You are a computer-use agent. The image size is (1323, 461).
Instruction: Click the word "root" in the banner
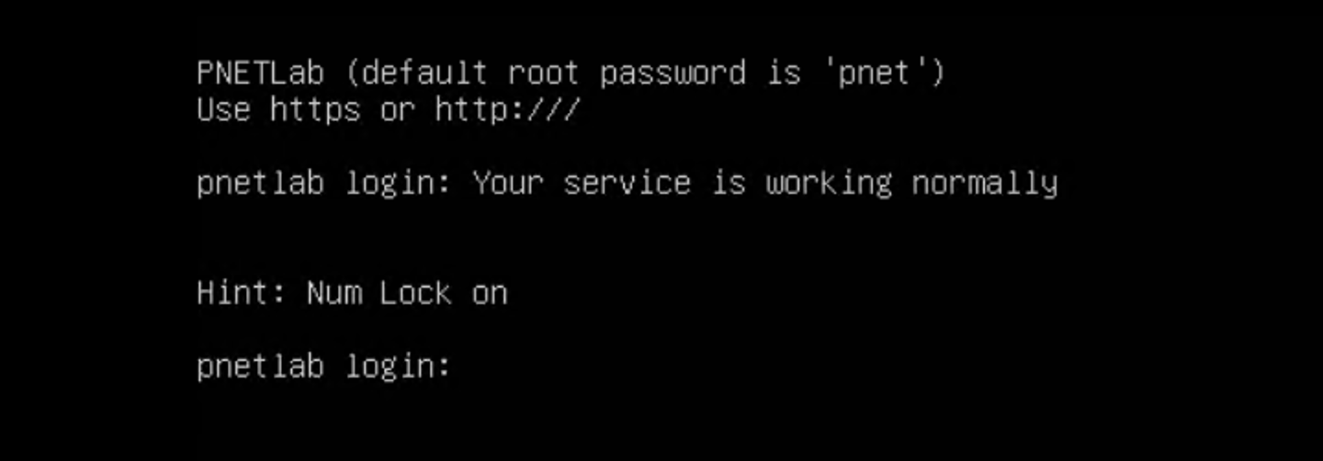[543, 73]
